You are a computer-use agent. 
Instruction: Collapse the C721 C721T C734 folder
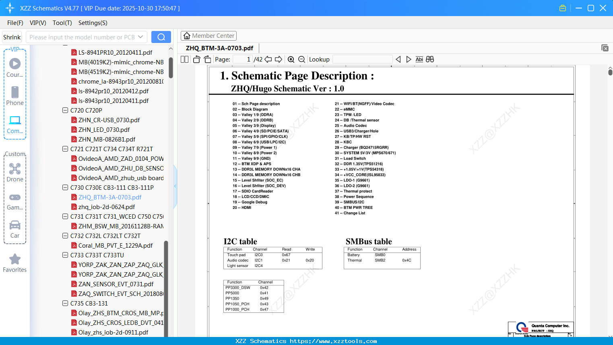(65, 149)
